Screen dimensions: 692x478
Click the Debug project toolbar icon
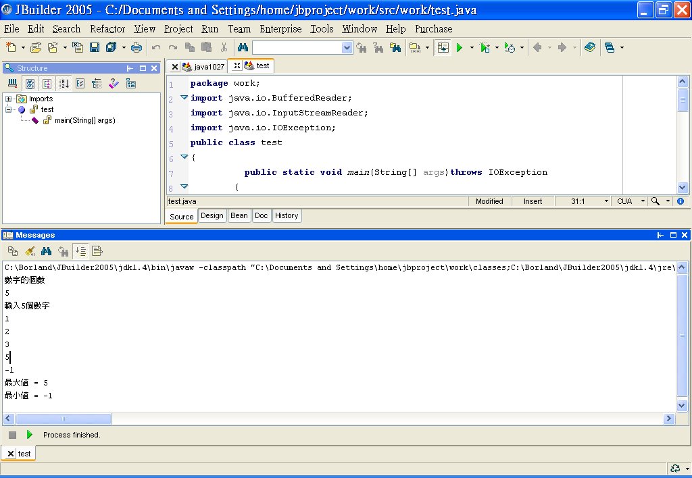485,47
